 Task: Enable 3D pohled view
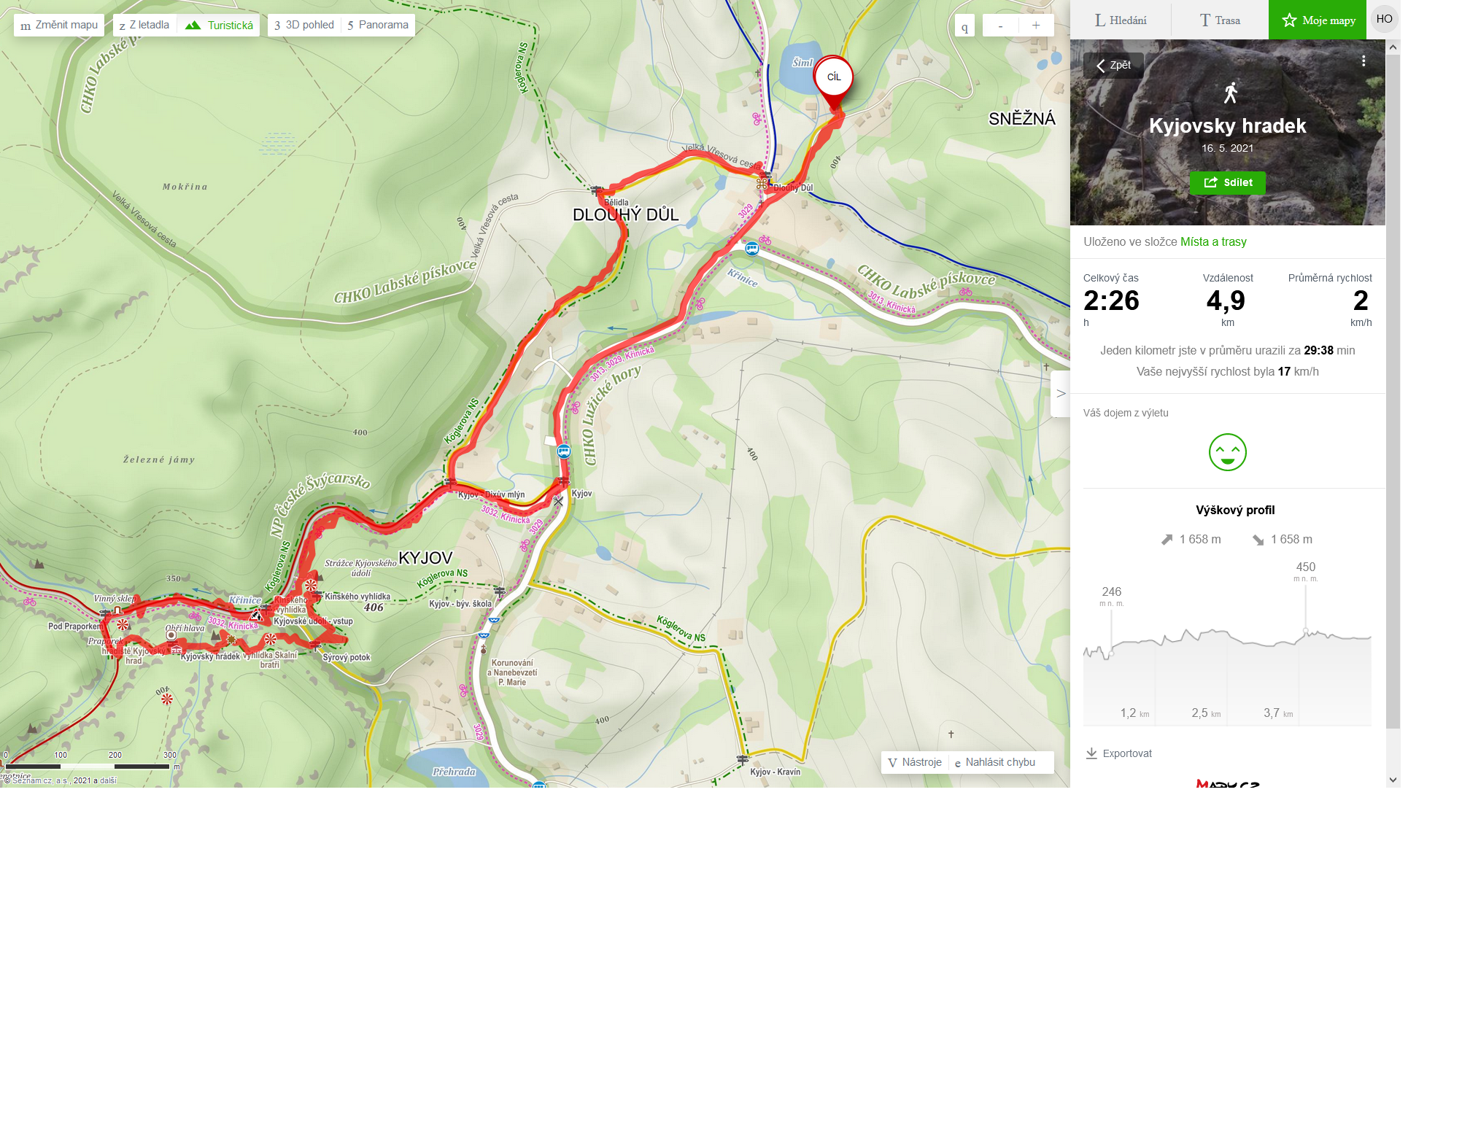(304, 25)
